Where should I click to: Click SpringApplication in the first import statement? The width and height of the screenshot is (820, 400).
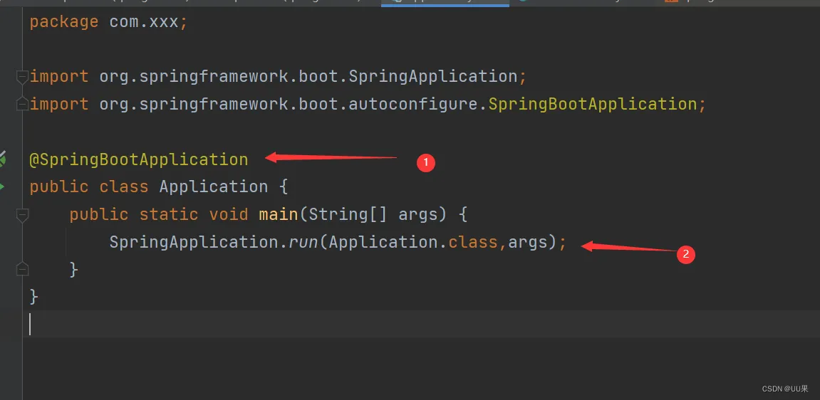[x=432, y=76]
